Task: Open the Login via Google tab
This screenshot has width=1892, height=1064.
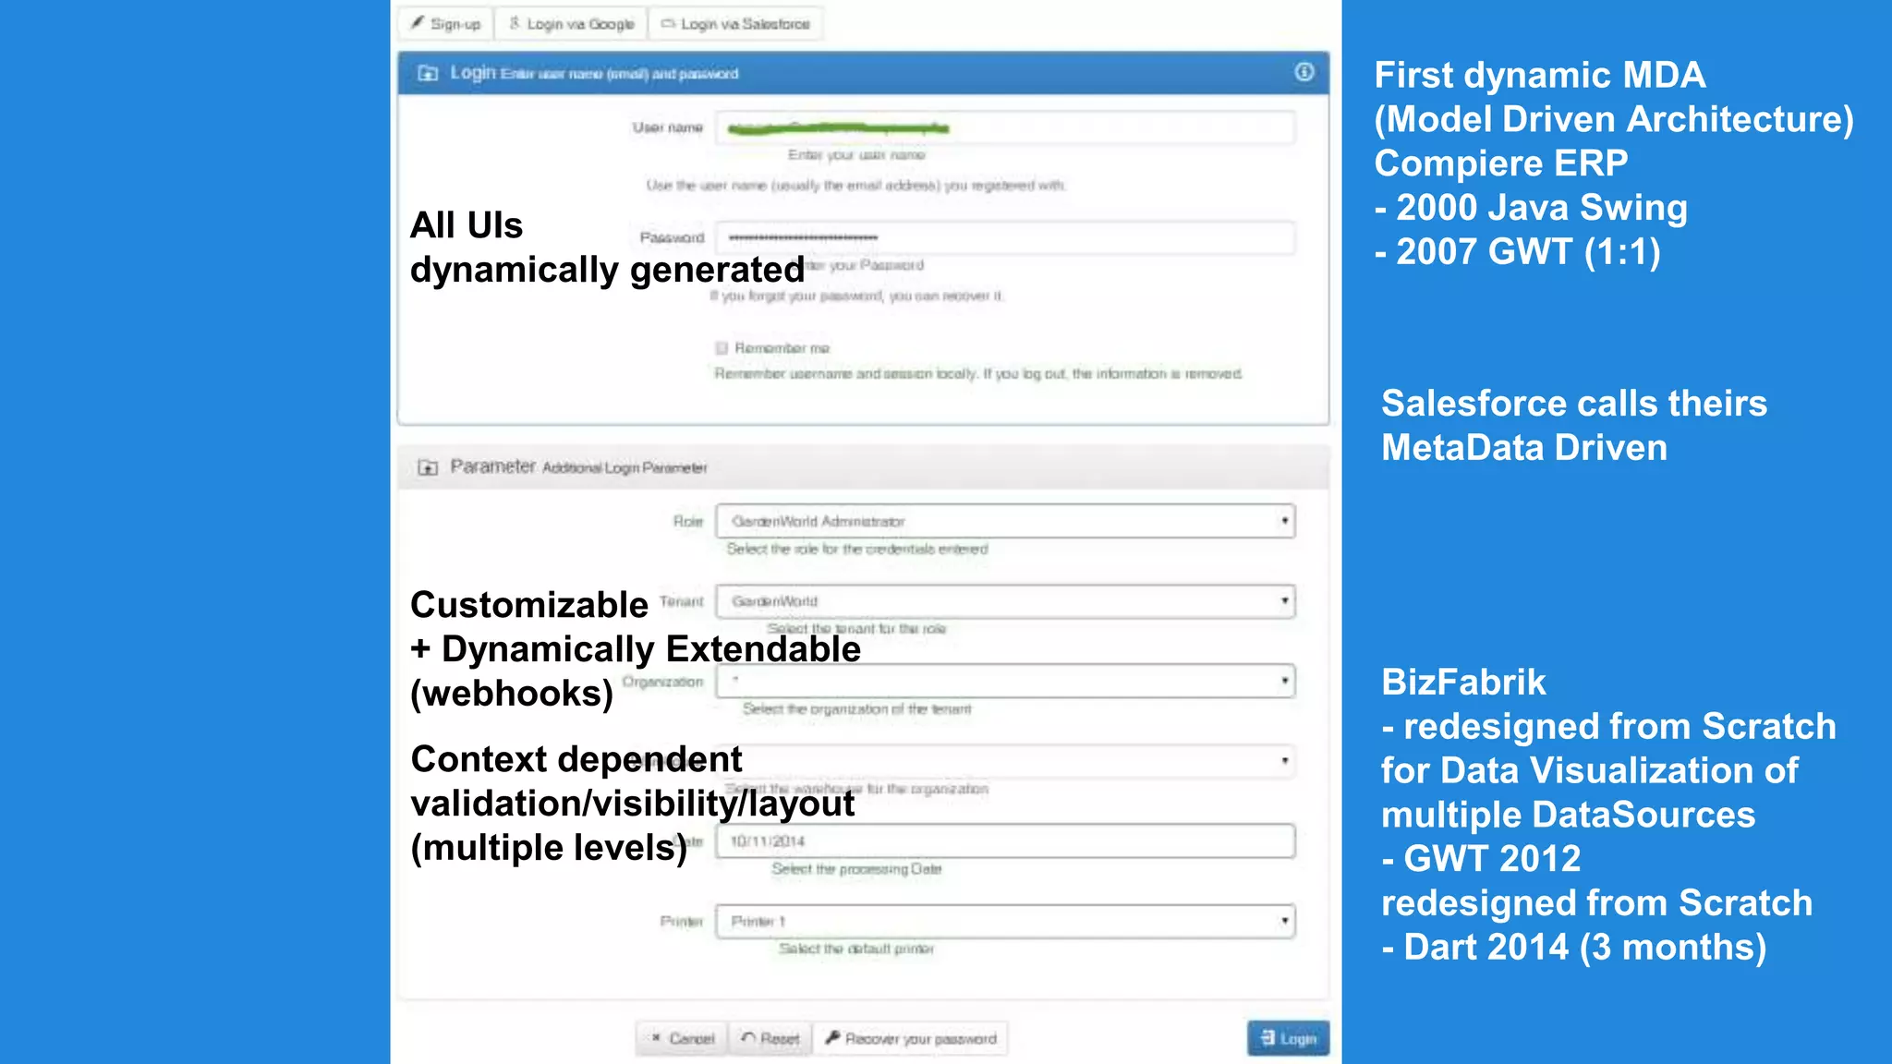Action: [x=572, y=24]
